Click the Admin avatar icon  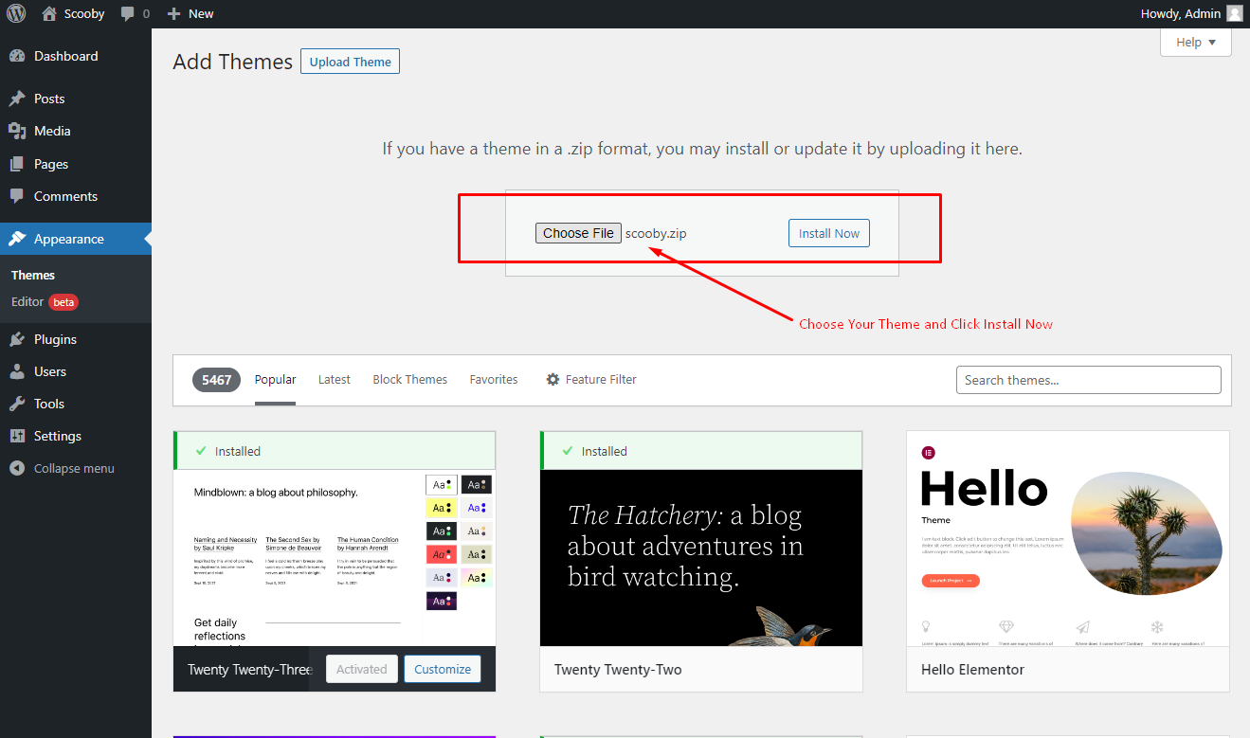[x=1234, y=13]
